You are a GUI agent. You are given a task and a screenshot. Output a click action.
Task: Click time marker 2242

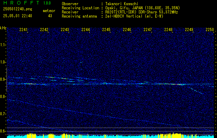44,30
